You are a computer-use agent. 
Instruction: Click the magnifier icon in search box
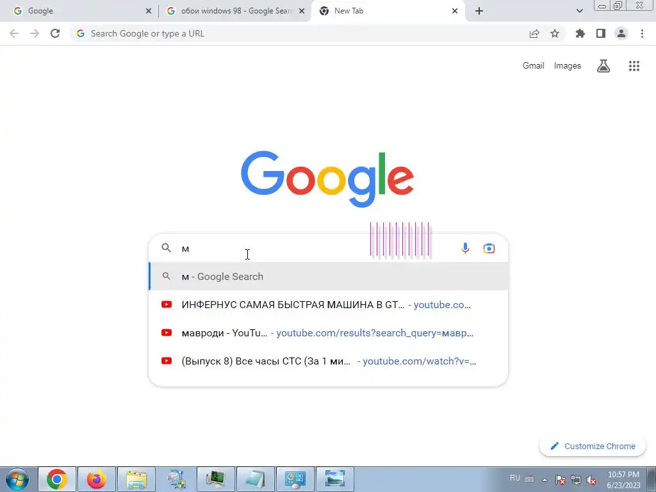[166, 248]
